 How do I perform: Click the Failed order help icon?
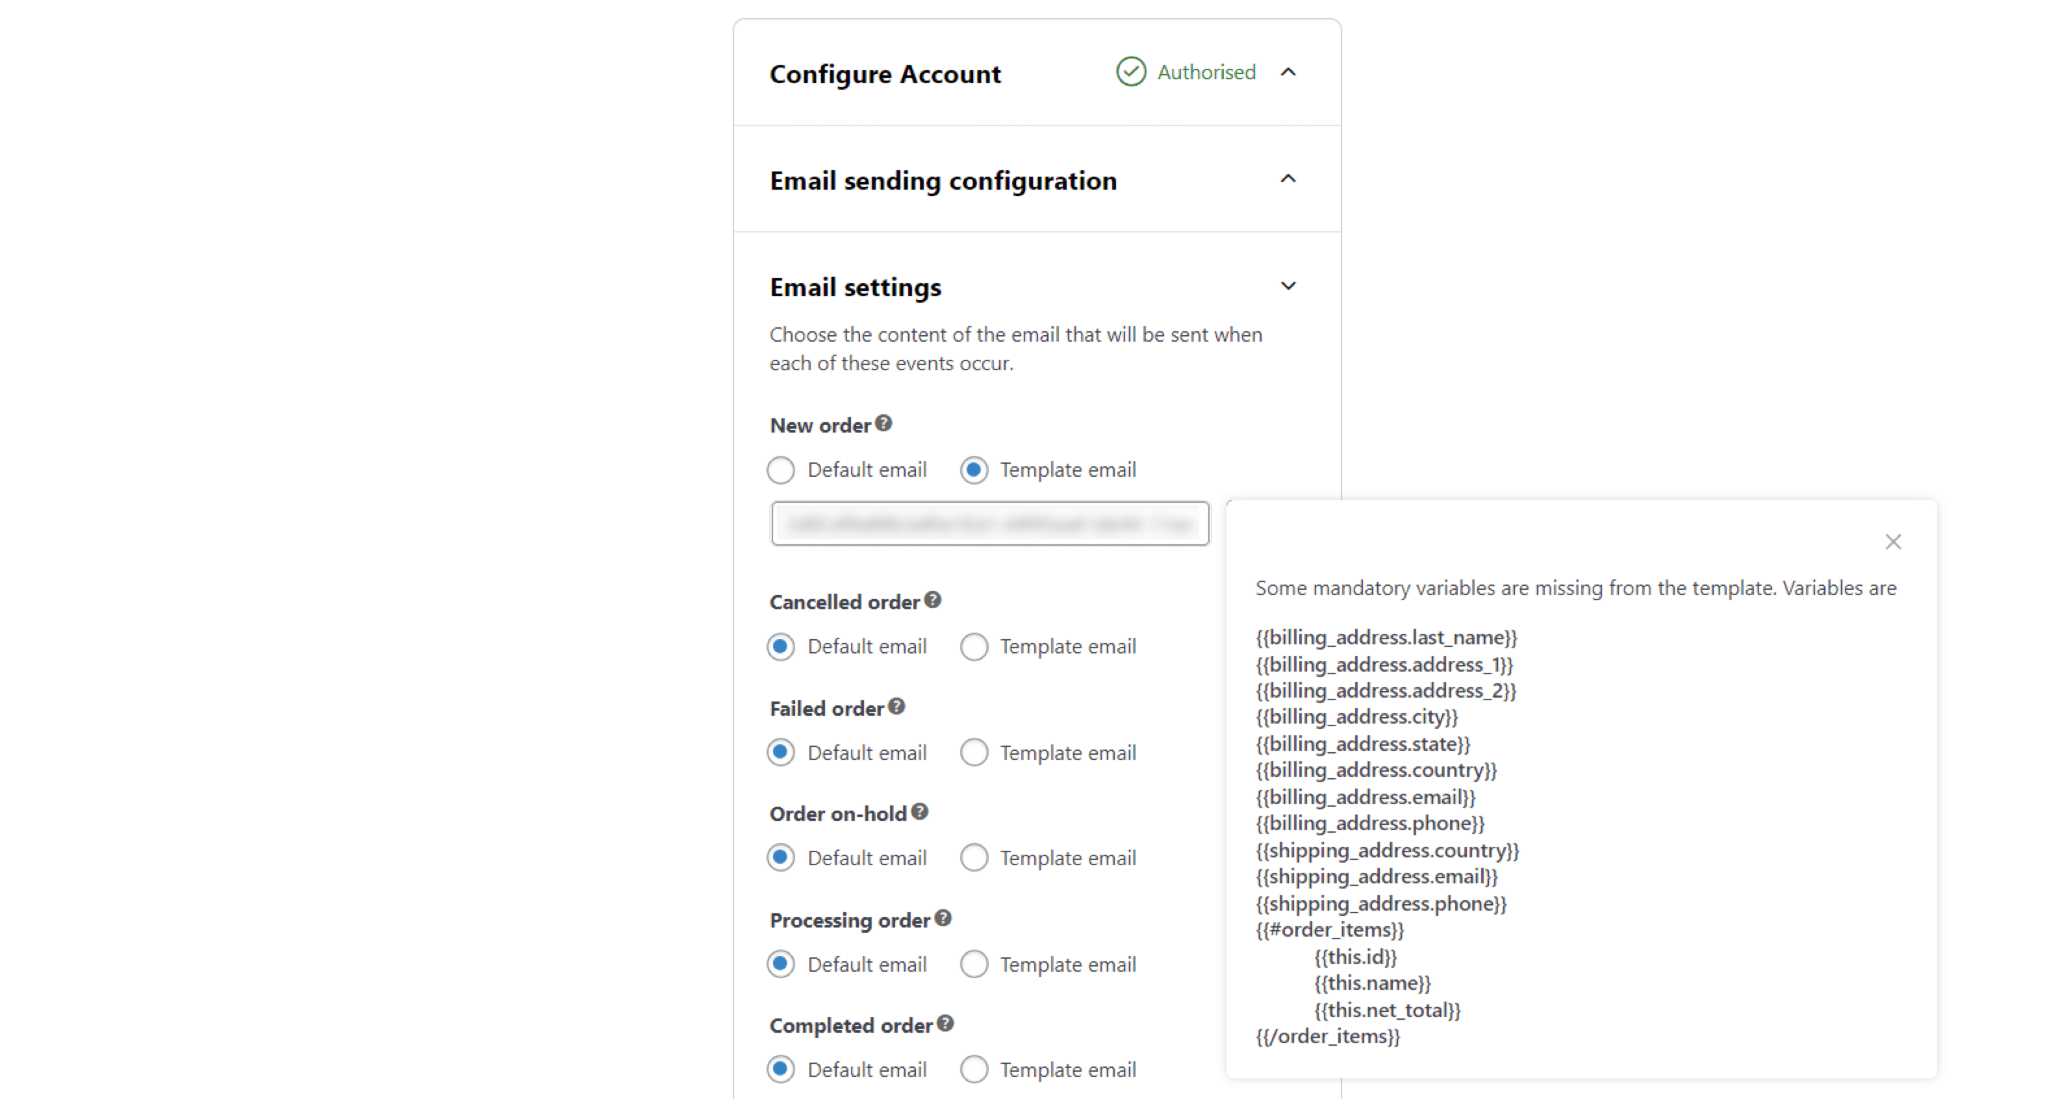pyautogui.click(x=896, y=707)
